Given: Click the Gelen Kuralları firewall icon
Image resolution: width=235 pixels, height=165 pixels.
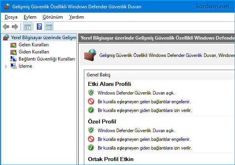Looking at the screenshot, I should (x=13, y=45).
